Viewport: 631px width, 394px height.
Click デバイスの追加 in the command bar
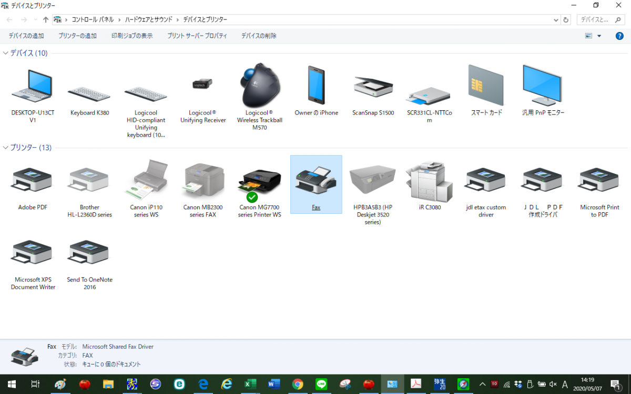[x=26, y=36]
